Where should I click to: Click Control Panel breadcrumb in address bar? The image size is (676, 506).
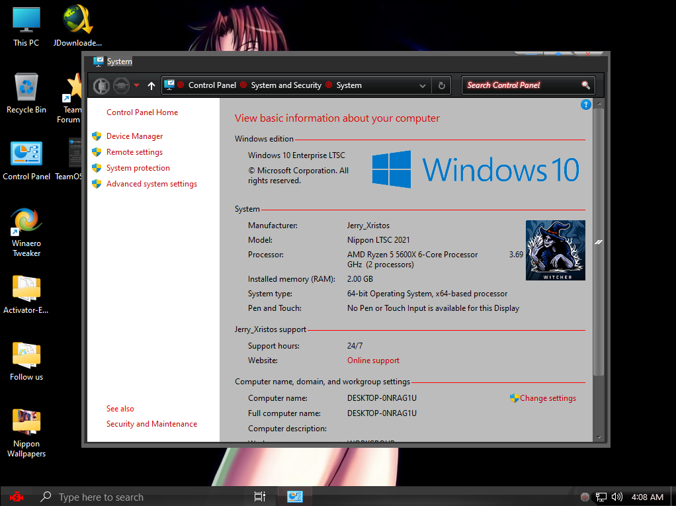point(212,85)
